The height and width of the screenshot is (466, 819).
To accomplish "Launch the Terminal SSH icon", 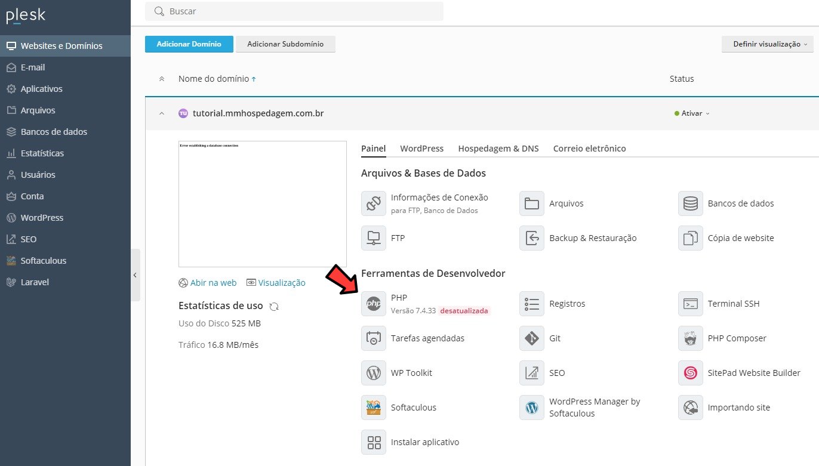I will (691, 304).
